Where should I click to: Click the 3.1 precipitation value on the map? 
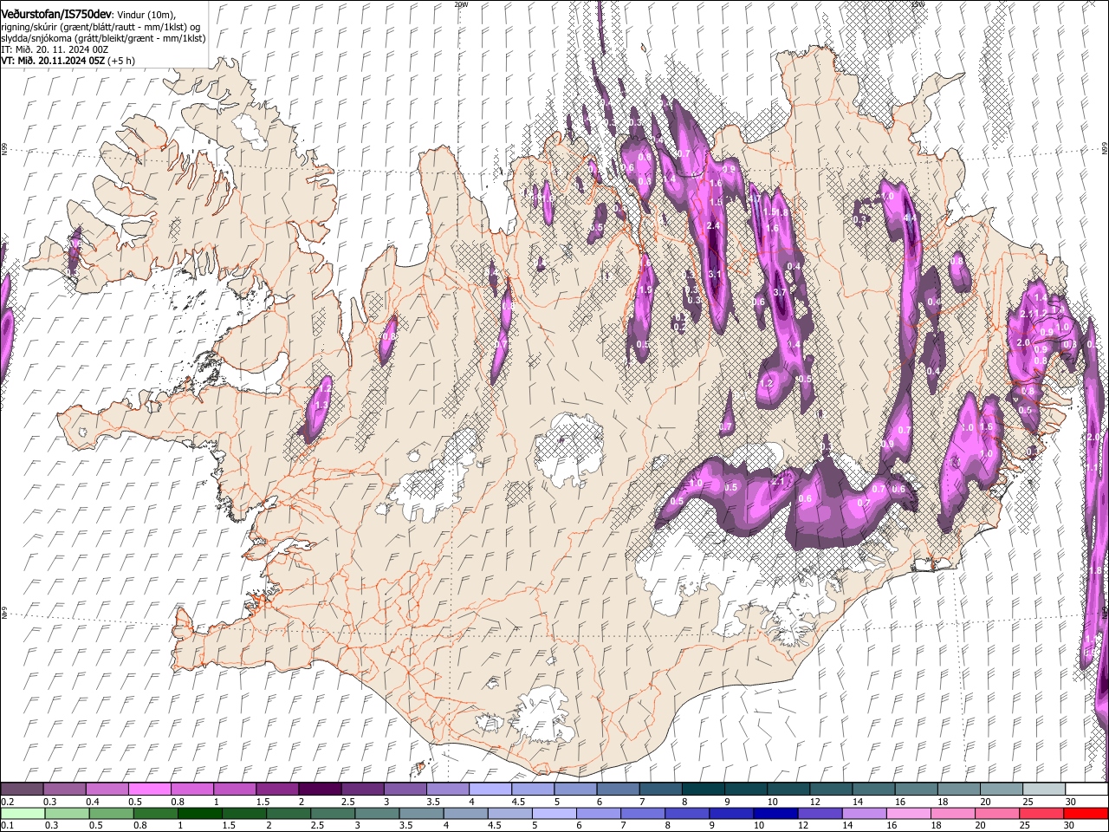pos(715,274)
